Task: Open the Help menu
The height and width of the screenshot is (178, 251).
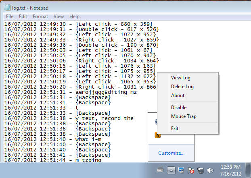Action: coord(74,17)
